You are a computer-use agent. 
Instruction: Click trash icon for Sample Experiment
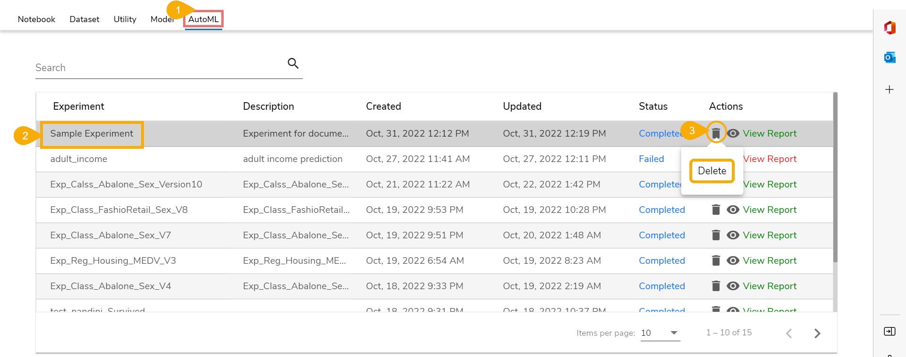(716, 133)
